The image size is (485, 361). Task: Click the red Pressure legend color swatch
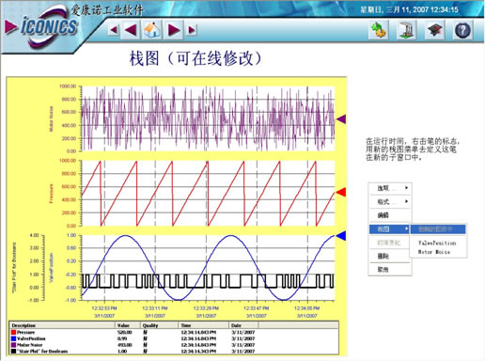click(x=13, y=332)
